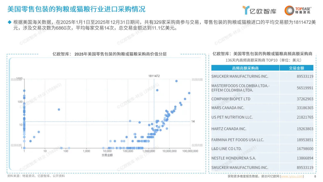This screenshot has height=182, width=323.
Task: Select US PET NUTRITION LLC. row
Action: pos(262,117)
